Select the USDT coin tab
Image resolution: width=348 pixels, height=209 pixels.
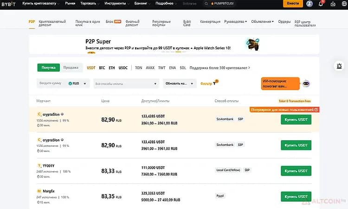91,68
